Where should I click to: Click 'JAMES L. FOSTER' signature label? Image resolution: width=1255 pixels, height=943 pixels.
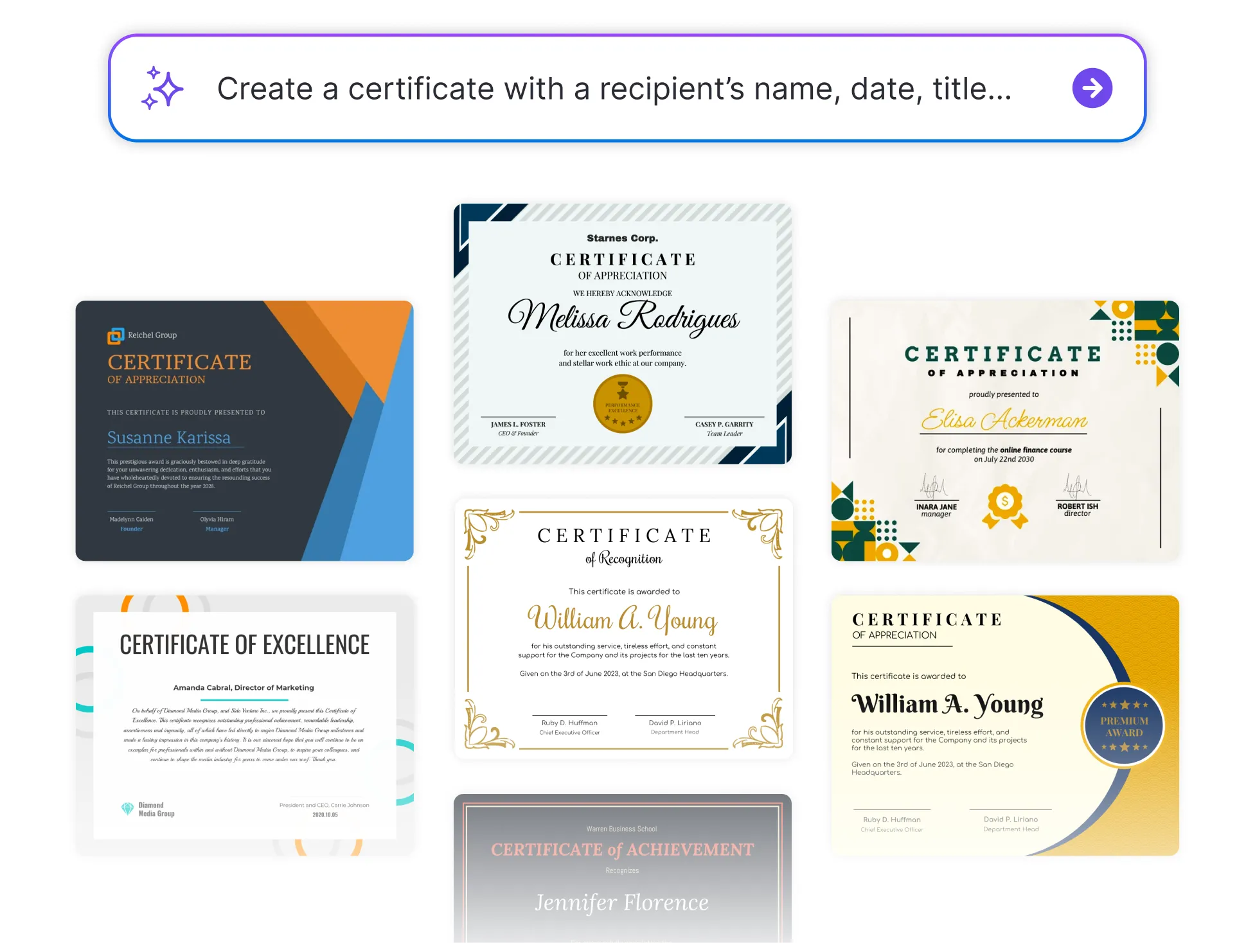(x=518, y=425)
